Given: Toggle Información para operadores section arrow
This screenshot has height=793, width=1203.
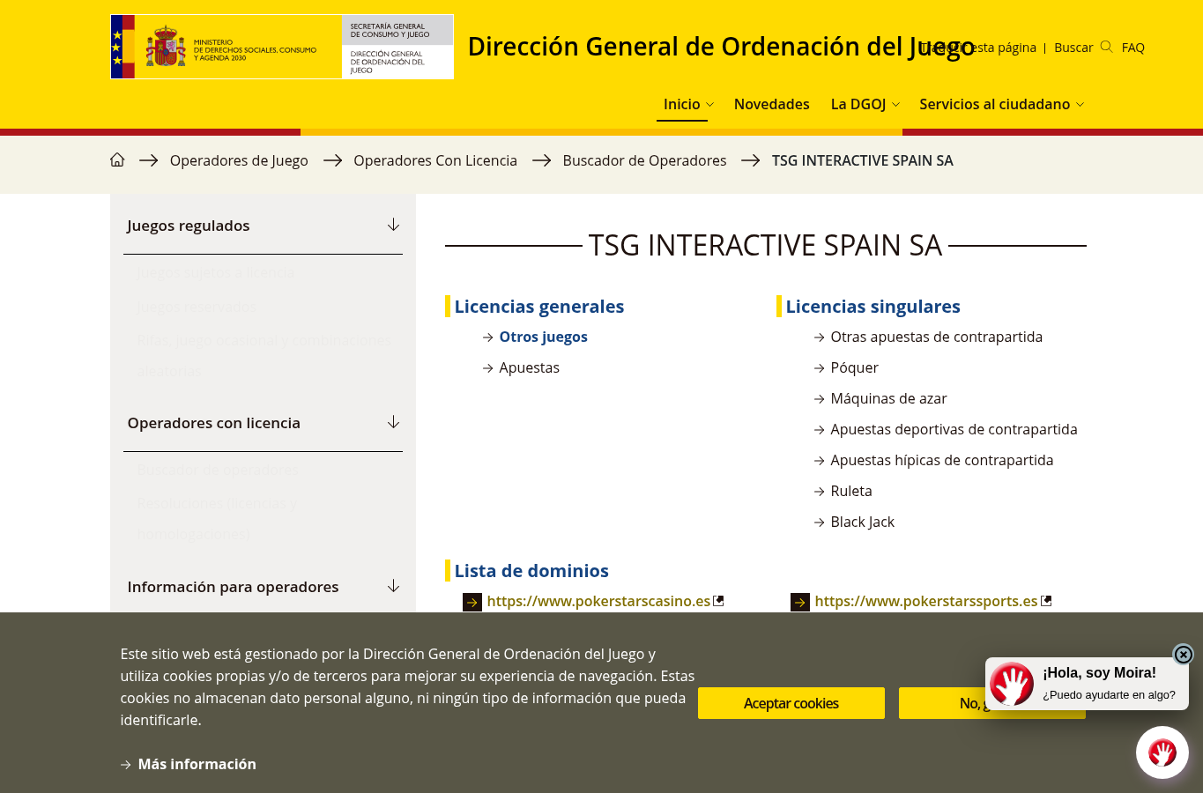Looking at the screenshot, I should click(393, 587).
